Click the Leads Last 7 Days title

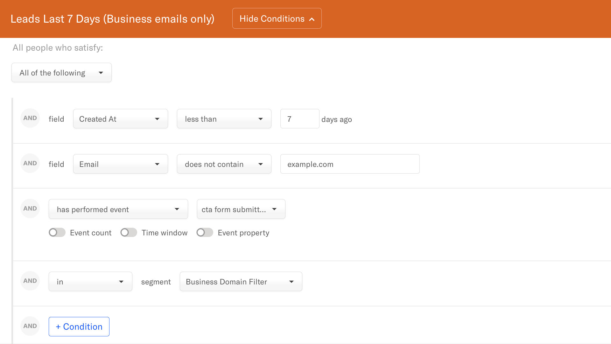113,18
